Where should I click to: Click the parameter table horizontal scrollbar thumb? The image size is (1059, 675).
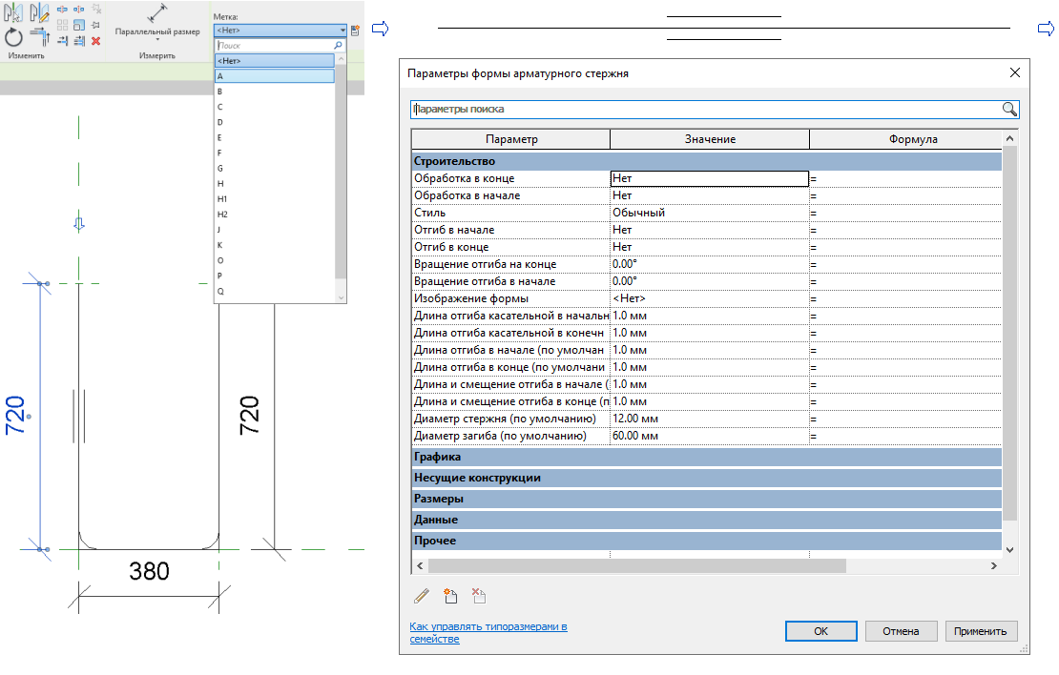(x=637, y=565)
